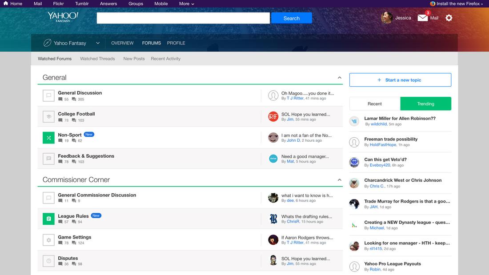This screenshot has height=275, width=489.
Task: Open the settings gear icon
Action: pyautogui.click(x=449, y=18)
